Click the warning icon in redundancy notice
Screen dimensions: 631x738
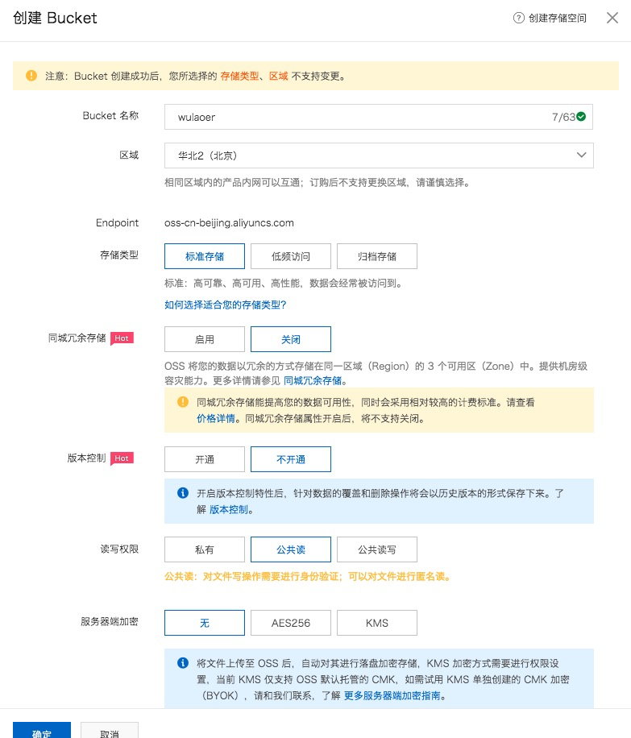pos(182,401)
